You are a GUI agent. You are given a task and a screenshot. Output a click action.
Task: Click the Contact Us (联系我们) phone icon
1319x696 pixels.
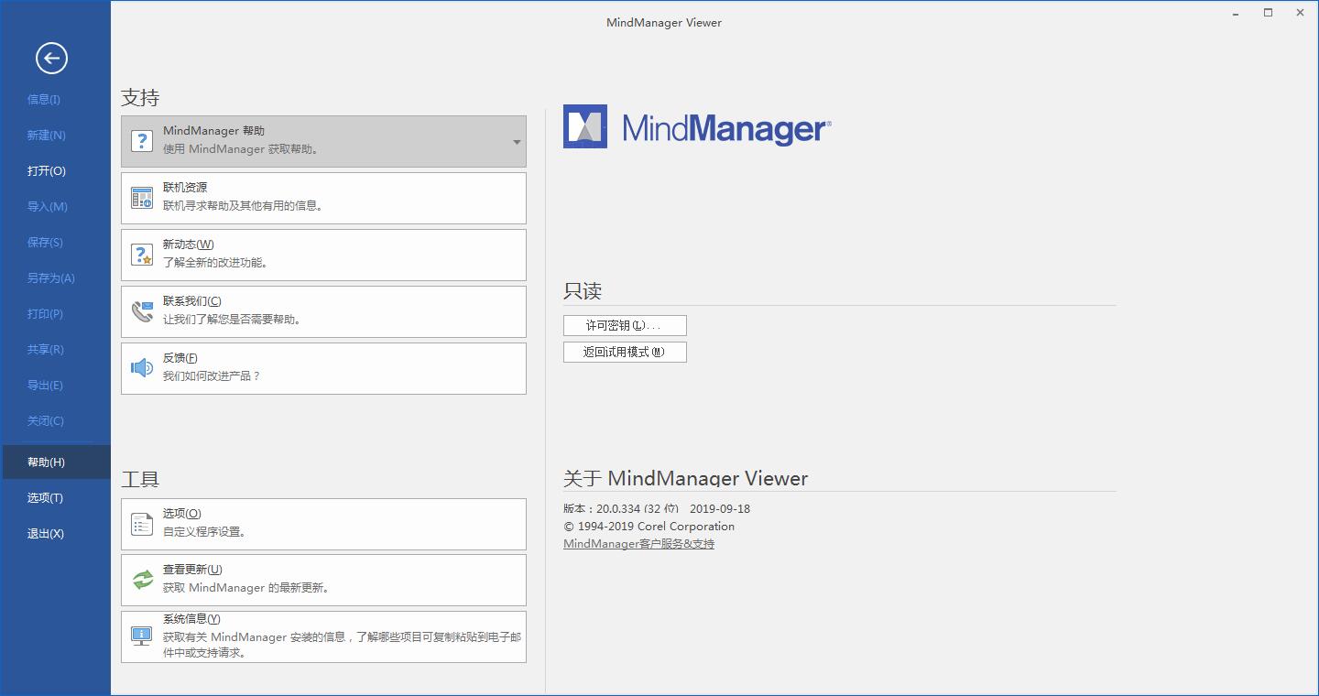point(141,311)
